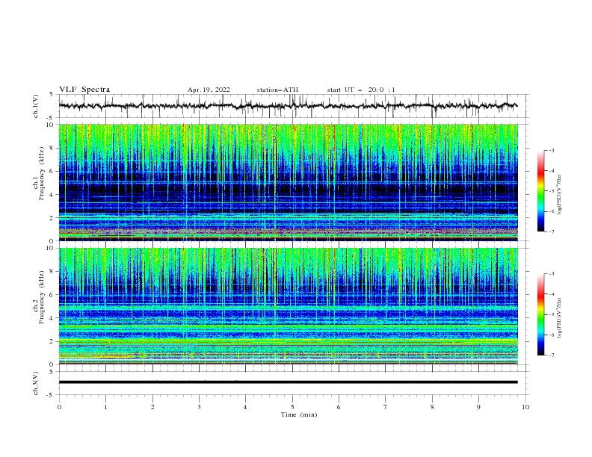This screenshot has width=592, height=457.
Task: Click time axis tick label '5'
Action: pyautogui.click(x=292, y=407)
